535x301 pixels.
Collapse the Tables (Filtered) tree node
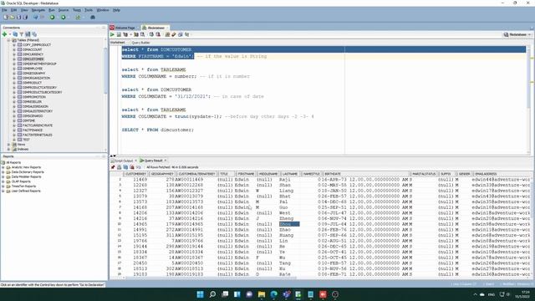(x=9, y=40)
